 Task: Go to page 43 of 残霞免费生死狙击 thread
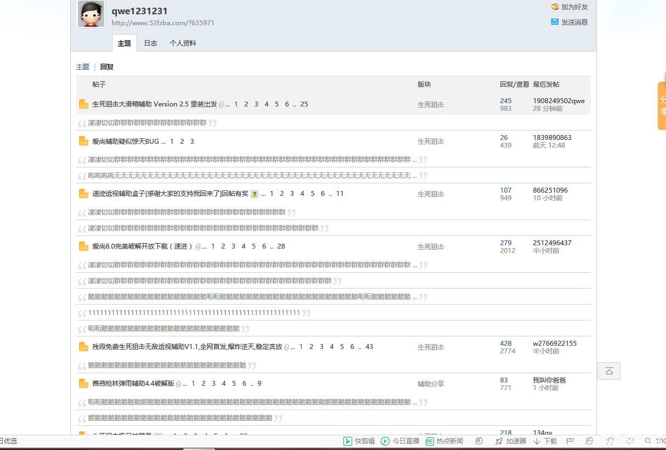(x=369, y=347)
